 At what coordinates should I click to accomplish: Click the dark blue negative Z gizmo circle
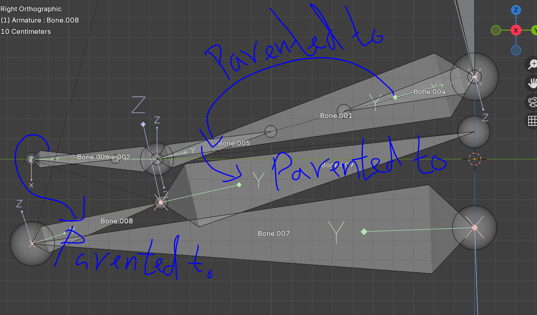tap(516, 50)
